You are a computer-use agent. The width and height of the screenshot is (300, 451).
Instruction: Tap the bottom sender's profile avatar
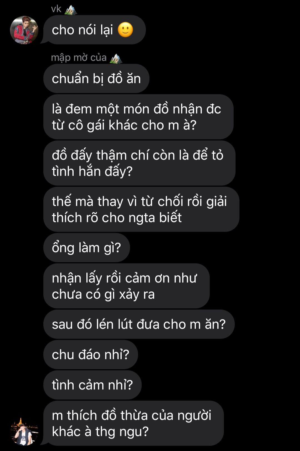(x=24, y=431)
